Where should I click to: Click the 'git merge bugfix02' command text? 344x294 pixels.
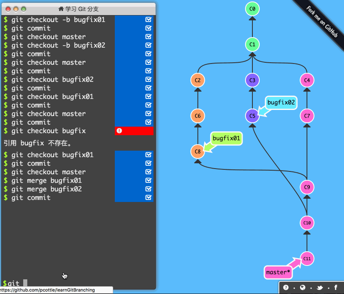46,189
